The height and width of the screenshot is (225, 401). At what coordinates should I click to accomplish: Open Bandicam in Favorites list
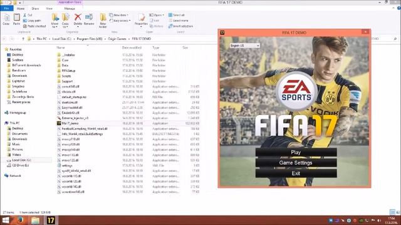(x=19, y=71)
